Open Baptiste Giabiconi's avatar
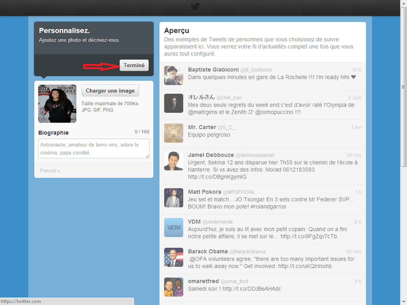The image size is (407, 305). tap(173, 75)
